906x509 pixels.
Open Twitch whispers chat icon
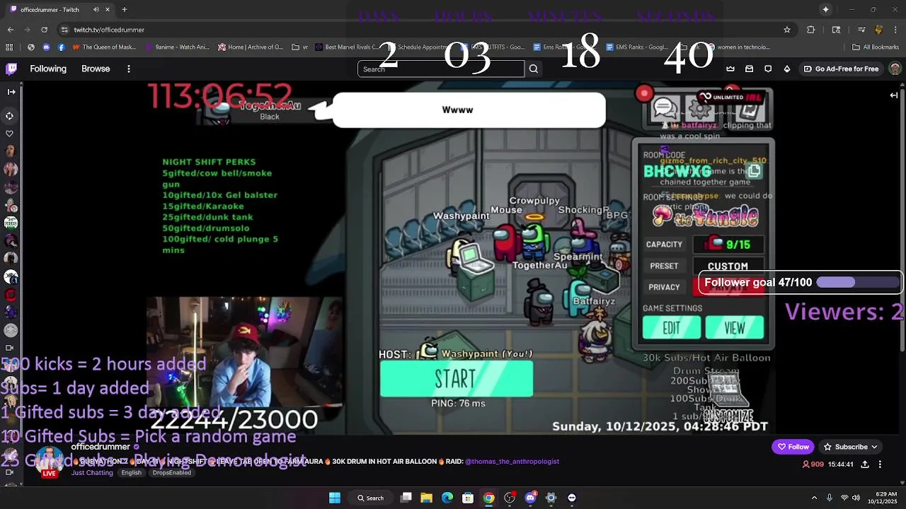click(768, 69)
